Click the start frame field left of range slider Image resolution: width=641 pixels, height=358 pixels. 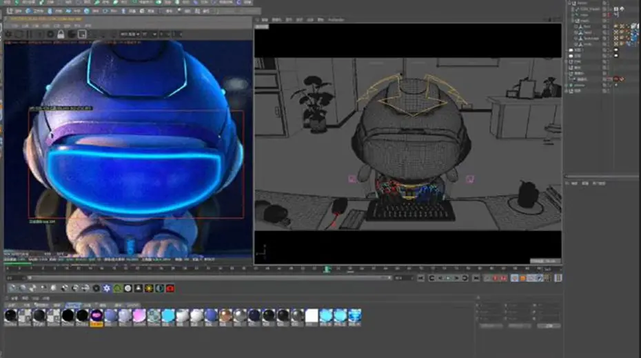(14, 278)
